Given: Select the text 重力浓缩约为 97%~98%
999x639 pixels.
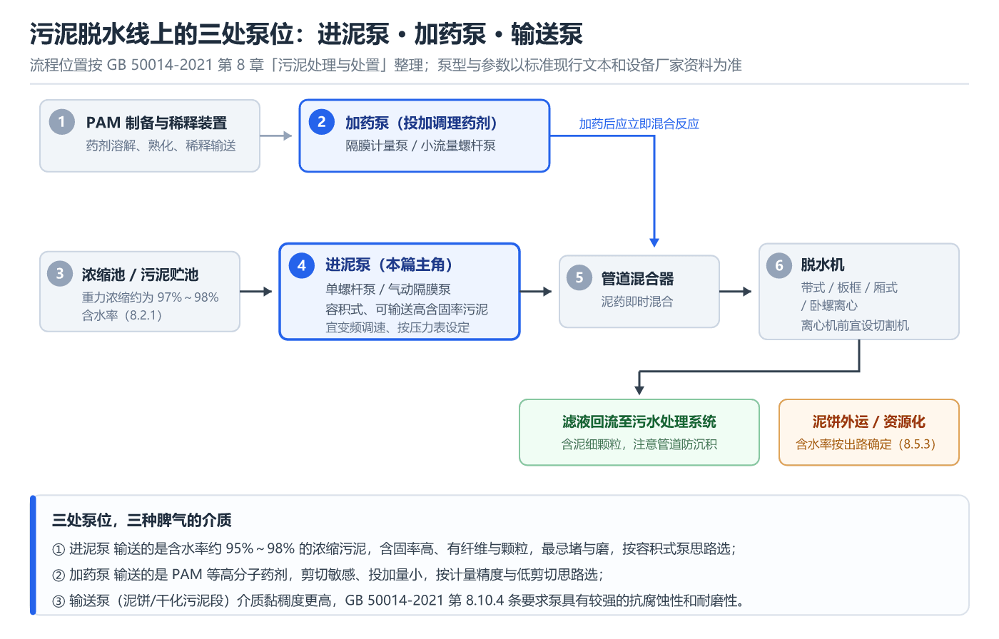Looking at the screenshot, I should (x=150, y=297).
